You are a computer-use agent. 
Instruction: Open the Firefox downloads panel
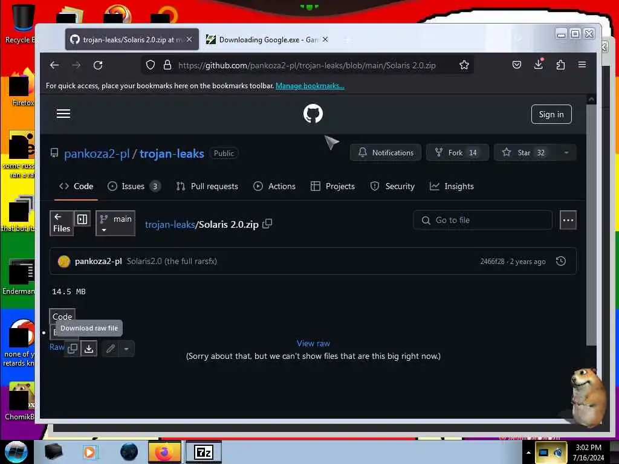tap(539, 64)
